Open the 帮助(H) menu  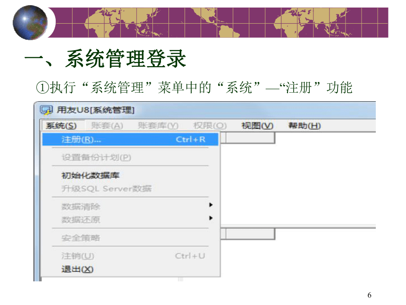coord(304,126)
